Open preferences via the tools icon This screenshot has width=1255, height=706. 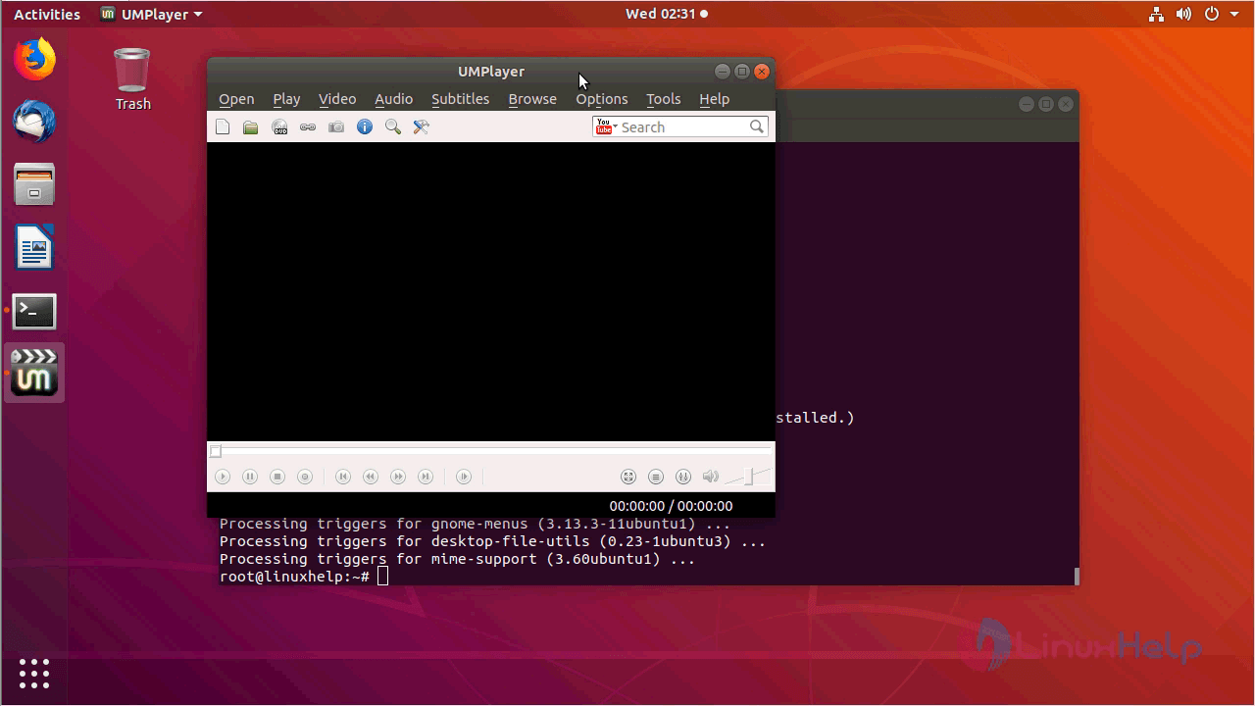[422, 127]
